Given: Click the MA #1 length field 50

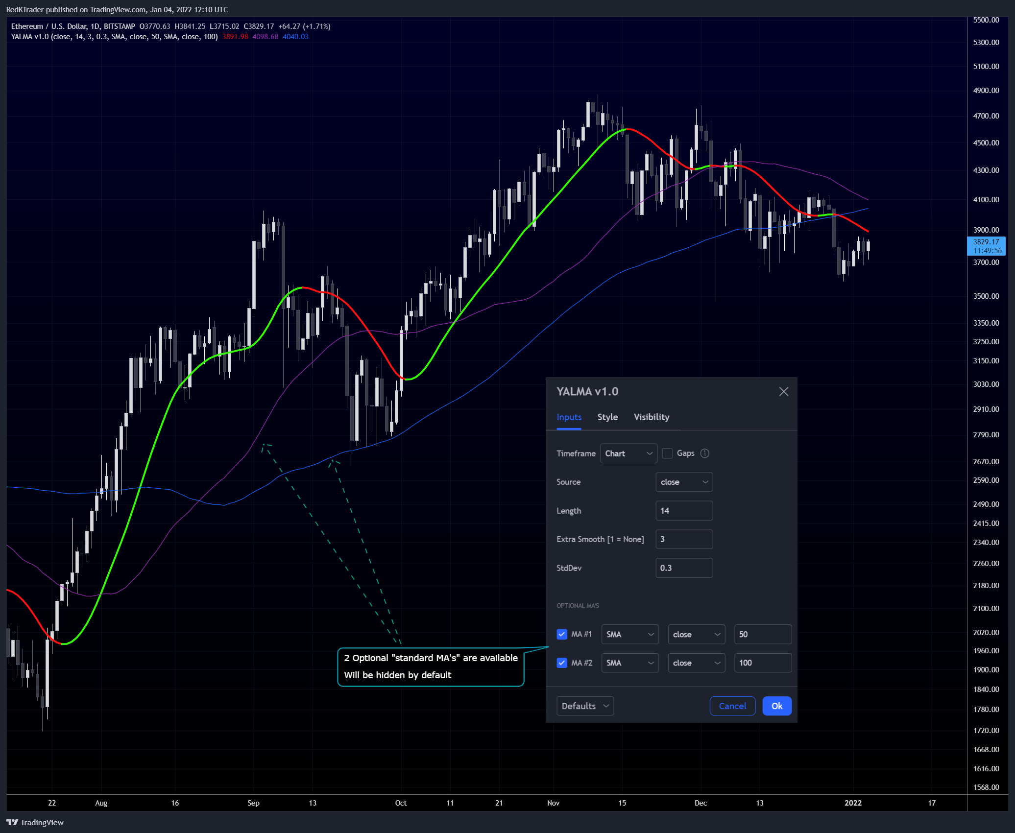Looking at the screenshot, I should pos(763,634).
